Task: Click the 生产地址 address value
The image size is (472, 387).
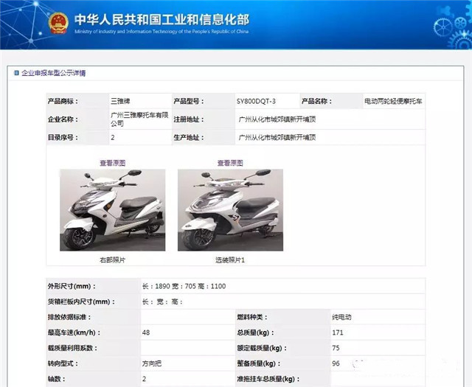Action: pyautogui.click(x=277, y=138)
